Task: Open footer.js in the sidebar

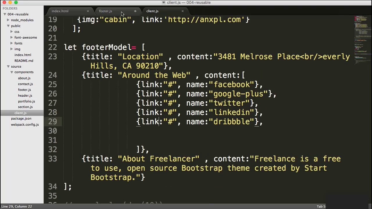Action: coord(24,90)
